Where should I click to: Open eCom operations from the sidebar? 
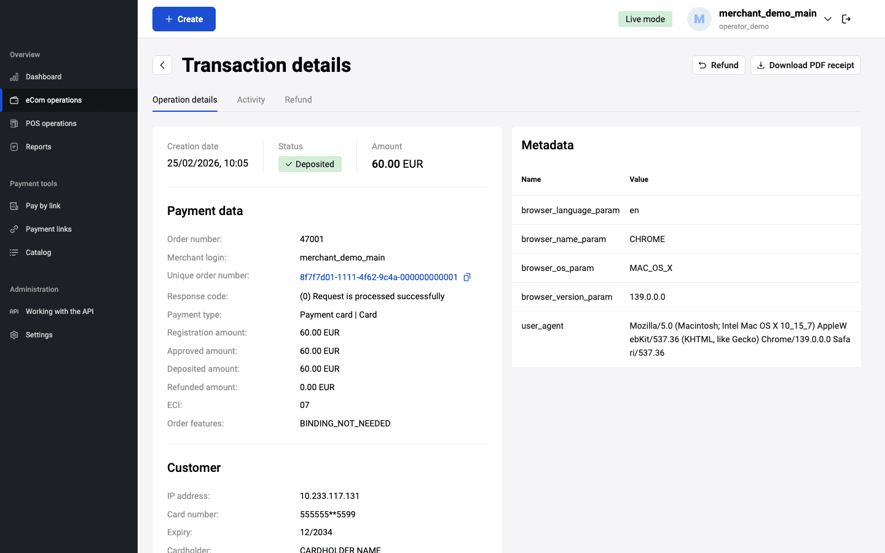click(x=53, y=100)
